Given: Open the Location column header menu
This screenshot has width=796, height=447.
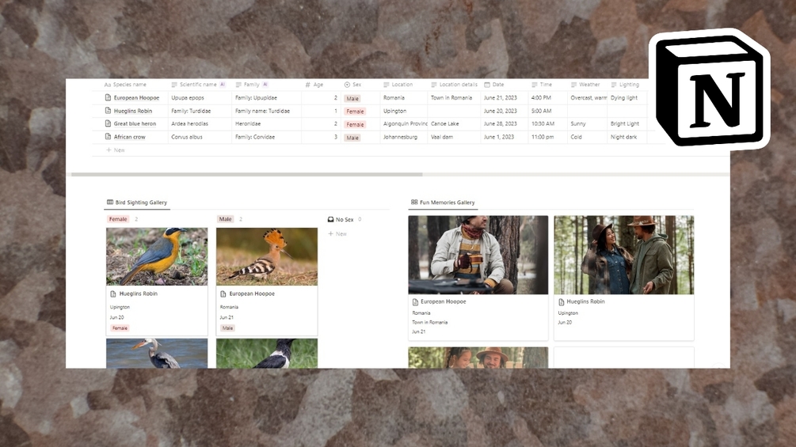Looking at the screenshot, I should coord(398,85).
